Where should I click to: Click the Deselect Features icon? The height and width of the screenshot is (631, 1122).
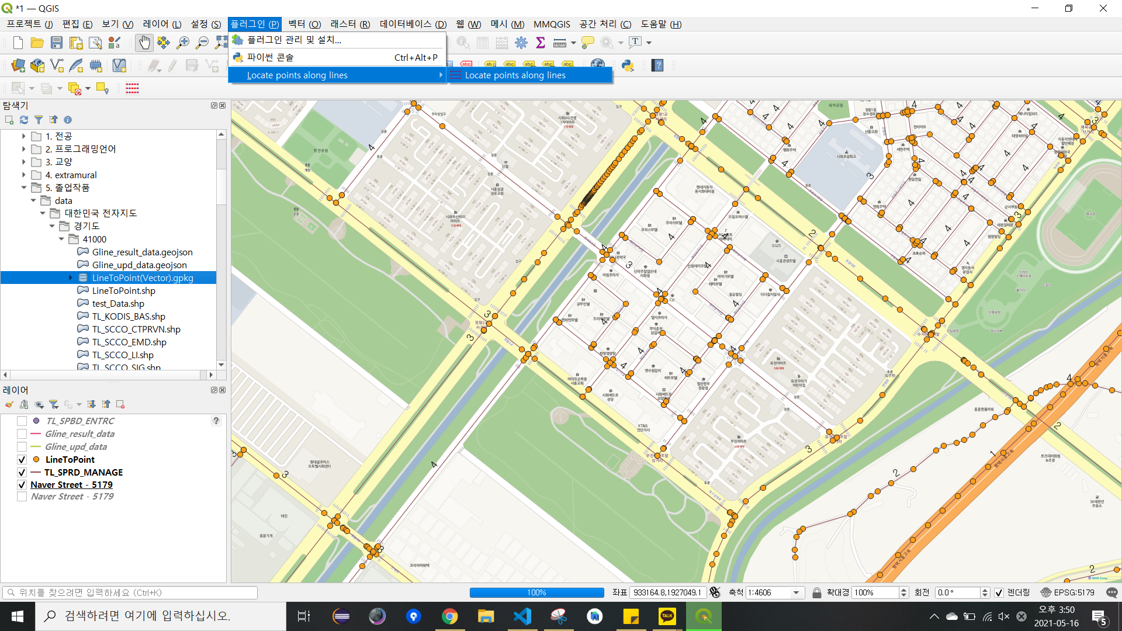74,88
